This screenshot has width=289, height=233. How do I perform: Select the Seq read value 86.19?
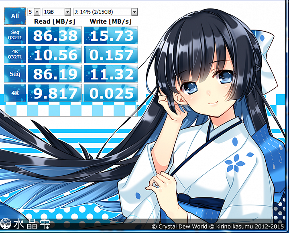point(55,74)
